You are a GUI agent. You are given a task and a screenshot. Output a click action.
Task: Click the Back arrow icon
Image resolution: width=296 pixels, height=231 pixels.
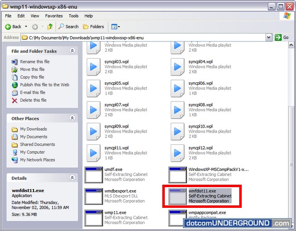pos(8,27)
